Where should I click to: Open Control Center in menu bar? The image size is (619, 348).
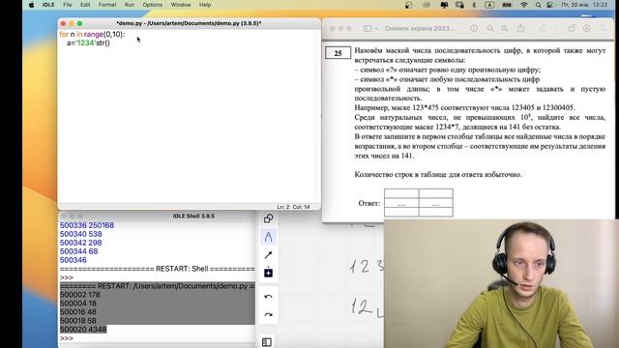pyautogui.click(x=549, y=5)
